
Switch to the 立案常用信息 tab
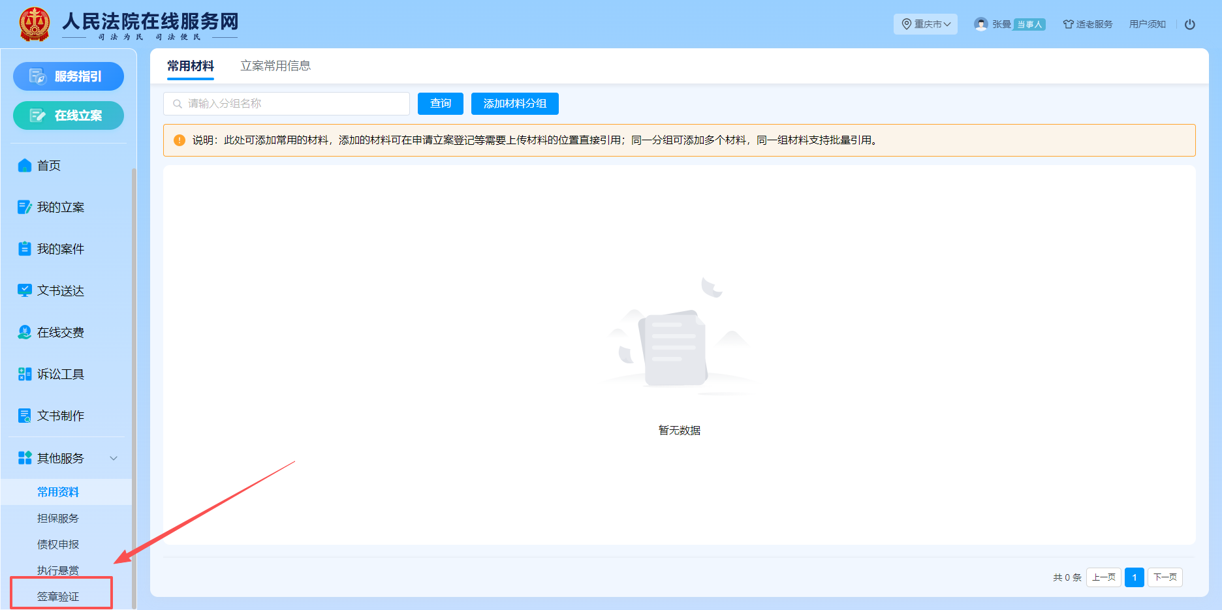tap(275, 66)
